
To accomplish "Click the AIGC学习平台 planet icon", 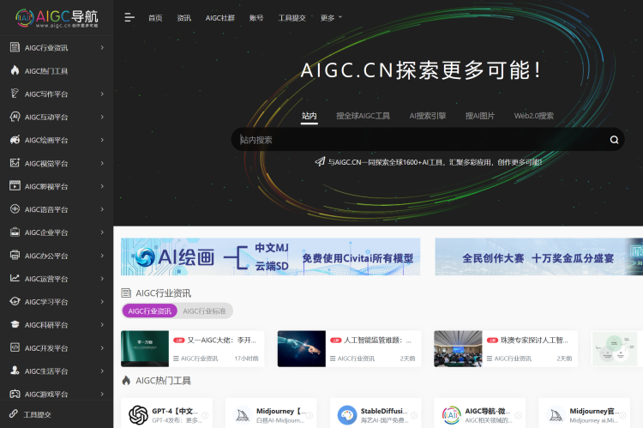I will 15,301.
